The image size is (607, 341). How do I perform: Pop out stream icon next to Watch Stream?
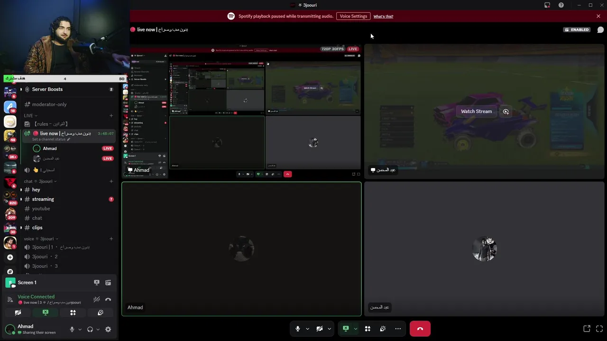coord(506,112)
